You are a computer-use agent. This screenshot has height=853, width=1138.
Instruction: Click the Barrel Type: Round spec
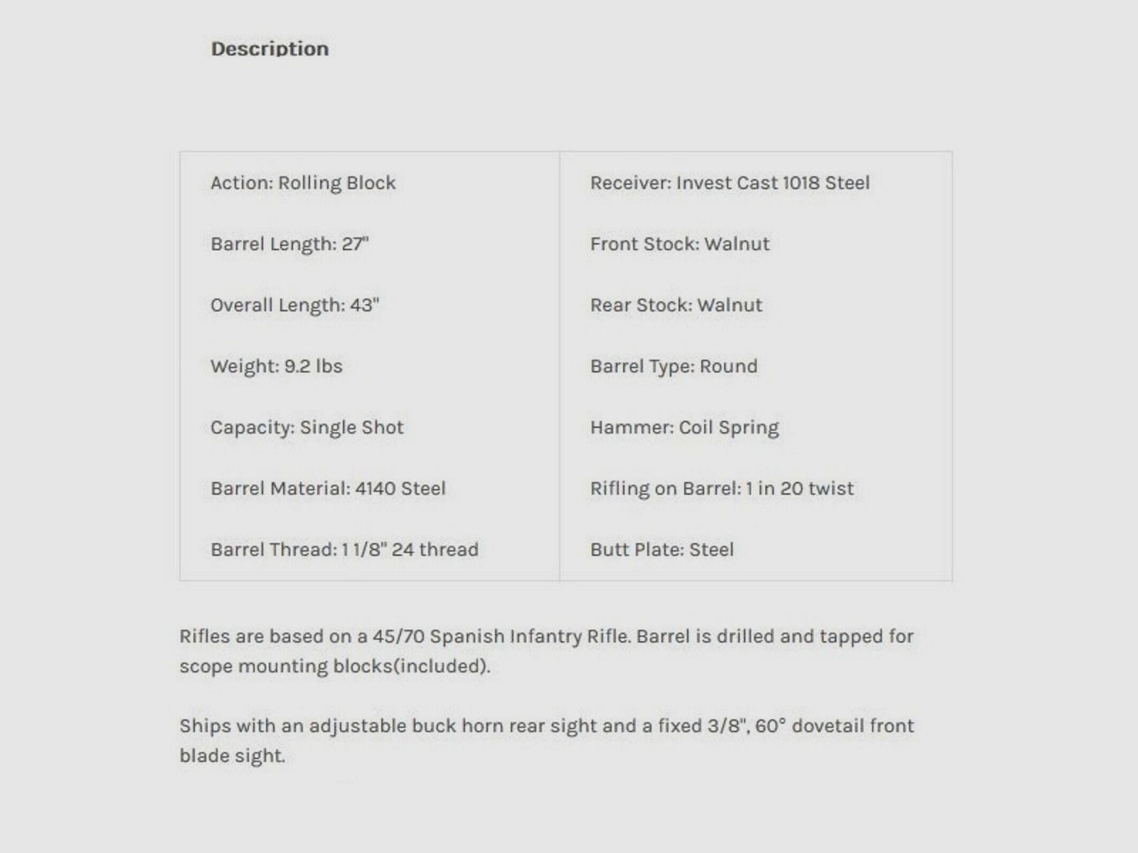click(x=674, y=366)
